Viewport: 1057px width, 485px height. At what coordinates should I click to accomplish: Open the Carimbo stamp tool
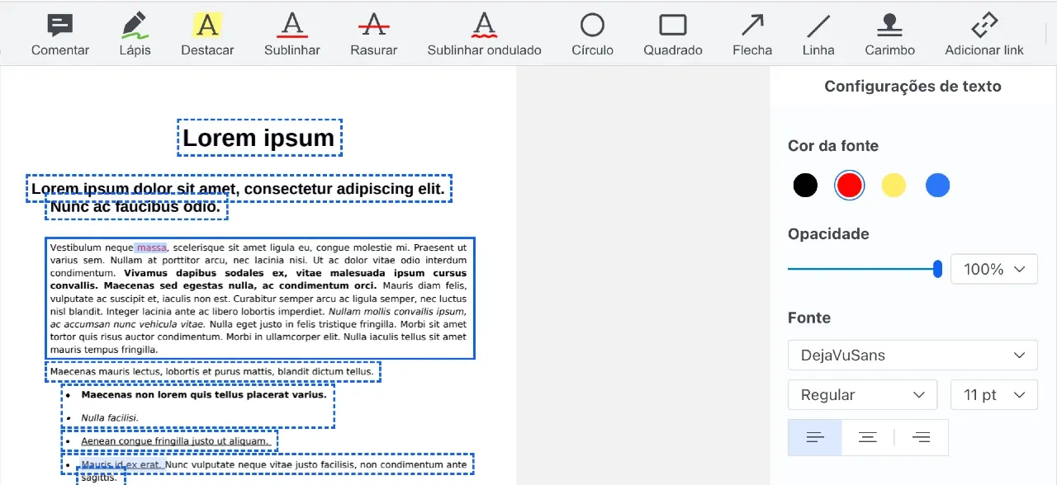[x=889, y=35]
